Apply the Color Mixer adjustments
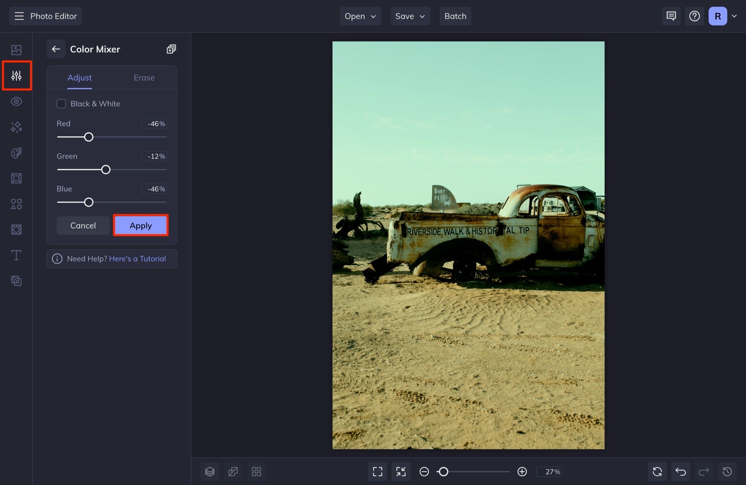Image resolution: width=746 pixels, height=485 pixels. pyautogui.click(x=140, y=225)
